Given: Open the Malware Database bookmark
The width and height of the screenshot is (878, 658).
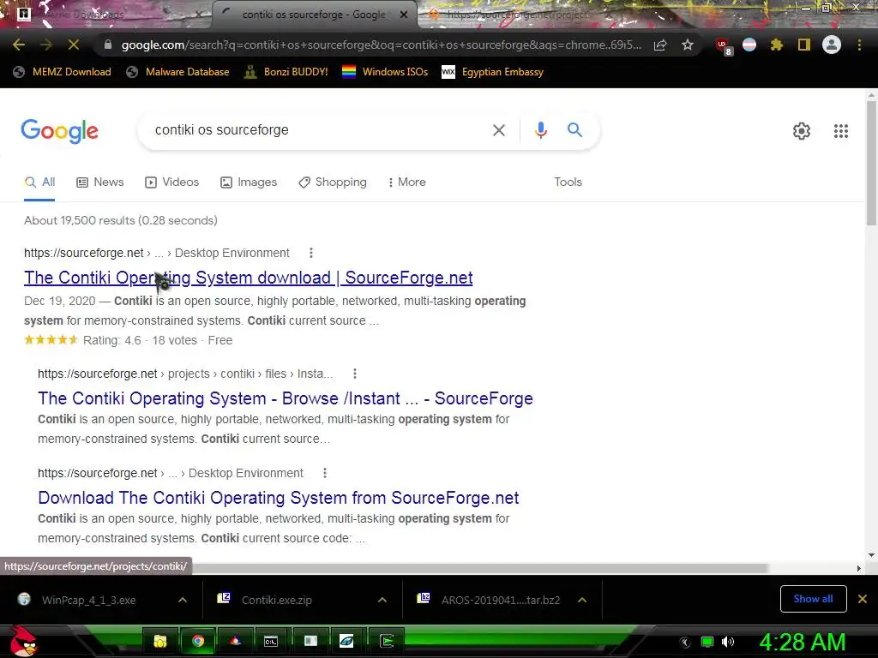Looking at the screenshot, I should (177, 72).
